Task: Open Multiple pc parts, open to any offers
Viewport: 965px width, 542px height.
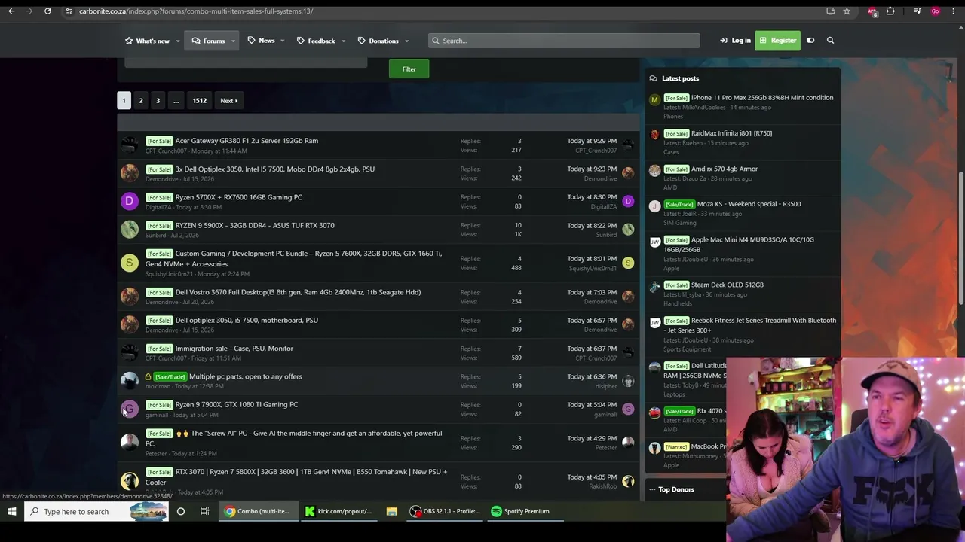Action: pyautogui.click(x=245, y=376)
